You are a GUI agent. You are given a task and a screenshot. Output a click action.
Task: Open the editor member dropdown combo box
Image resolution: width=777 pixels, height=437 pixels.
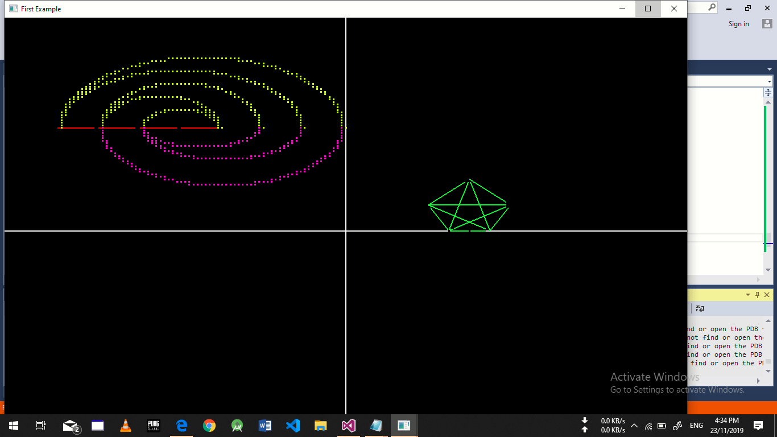click(x=769, y=81)
